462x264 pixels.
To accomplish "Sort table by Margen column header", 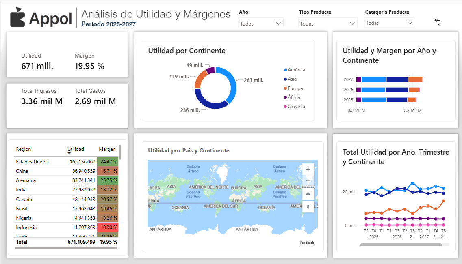I will click(x=107, y=149).
